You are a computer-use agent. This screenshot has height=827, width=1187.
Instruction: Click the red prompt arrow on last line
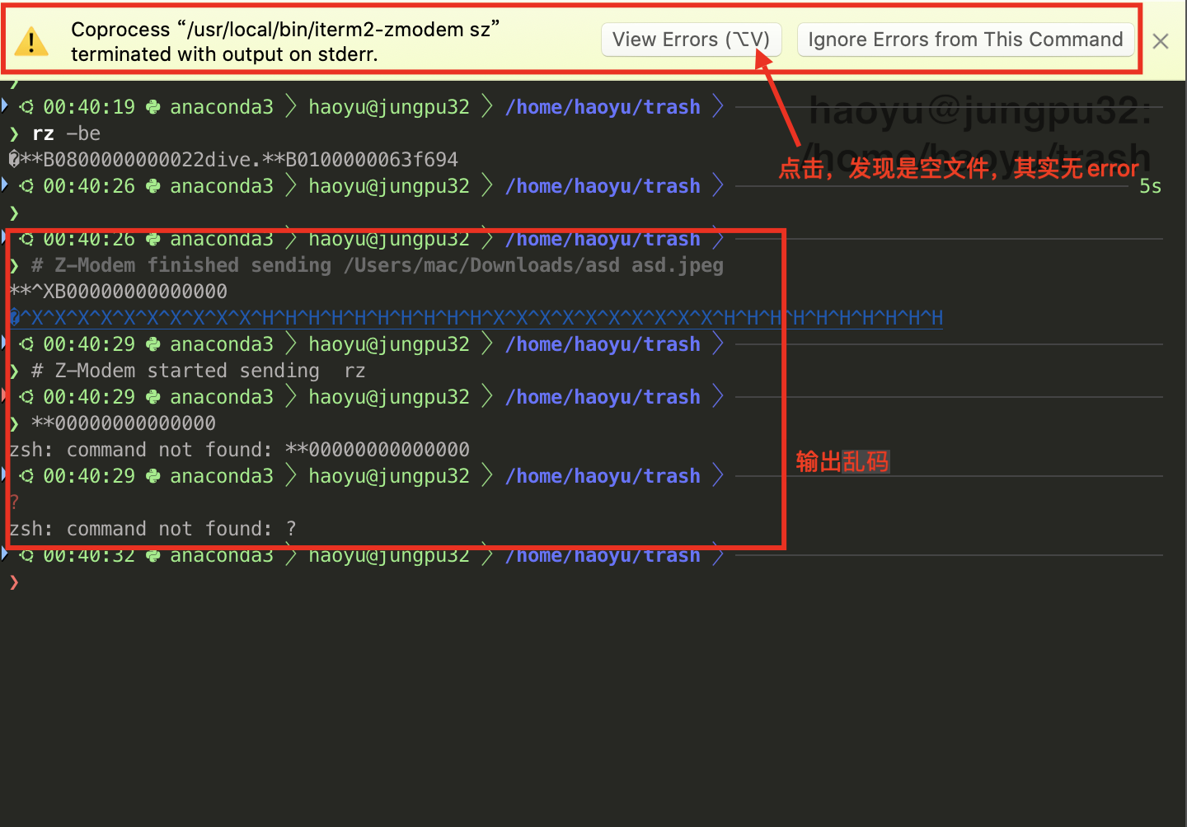(14, 582)
